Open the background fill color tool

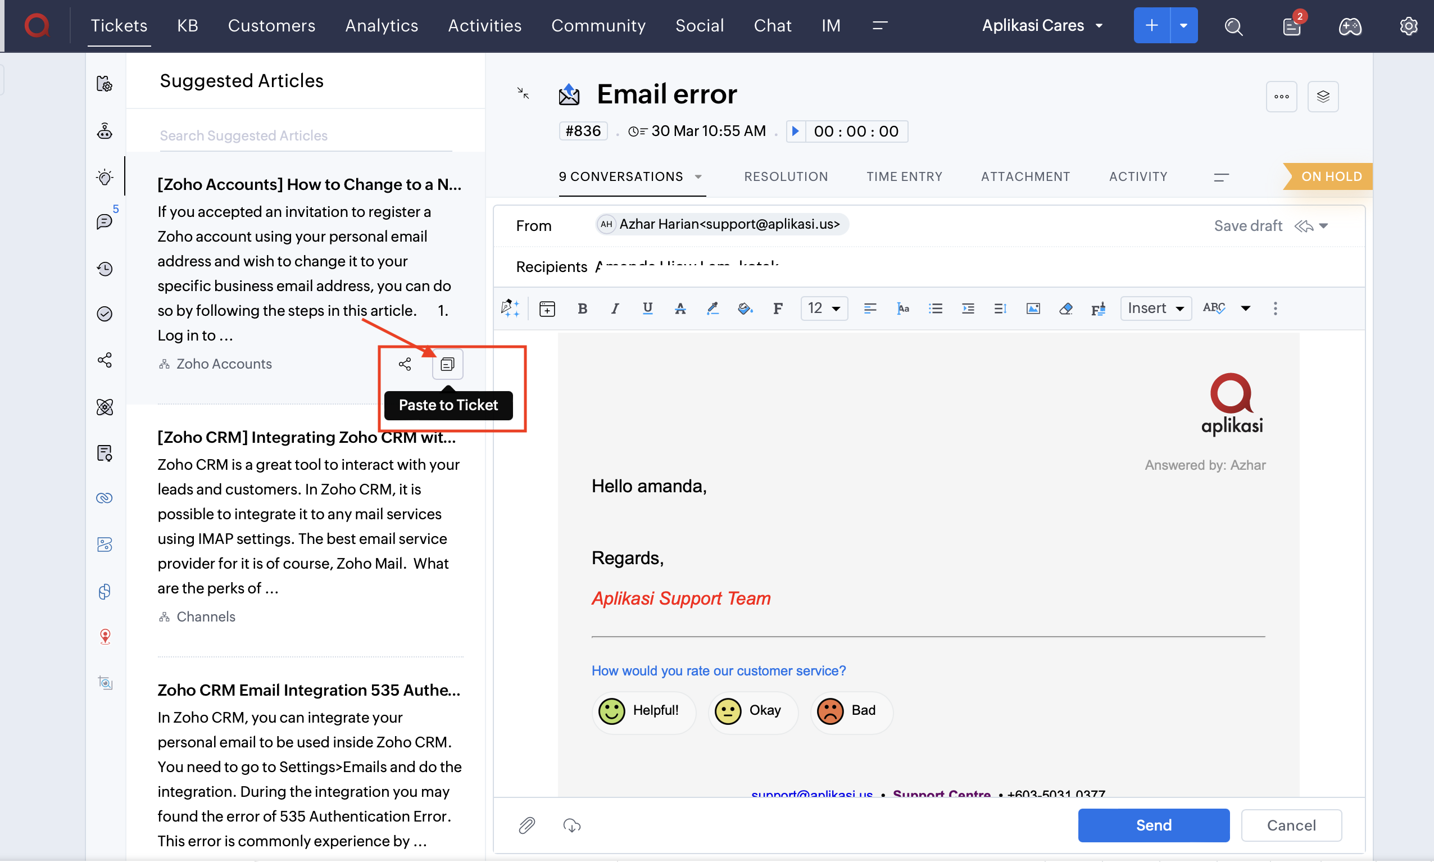745,308
